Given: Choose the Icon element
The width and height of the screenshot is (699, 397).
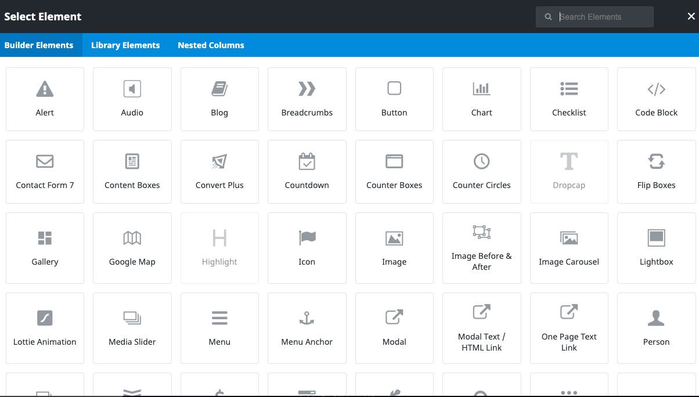Looking at the screenshot, I should [307, 248].
